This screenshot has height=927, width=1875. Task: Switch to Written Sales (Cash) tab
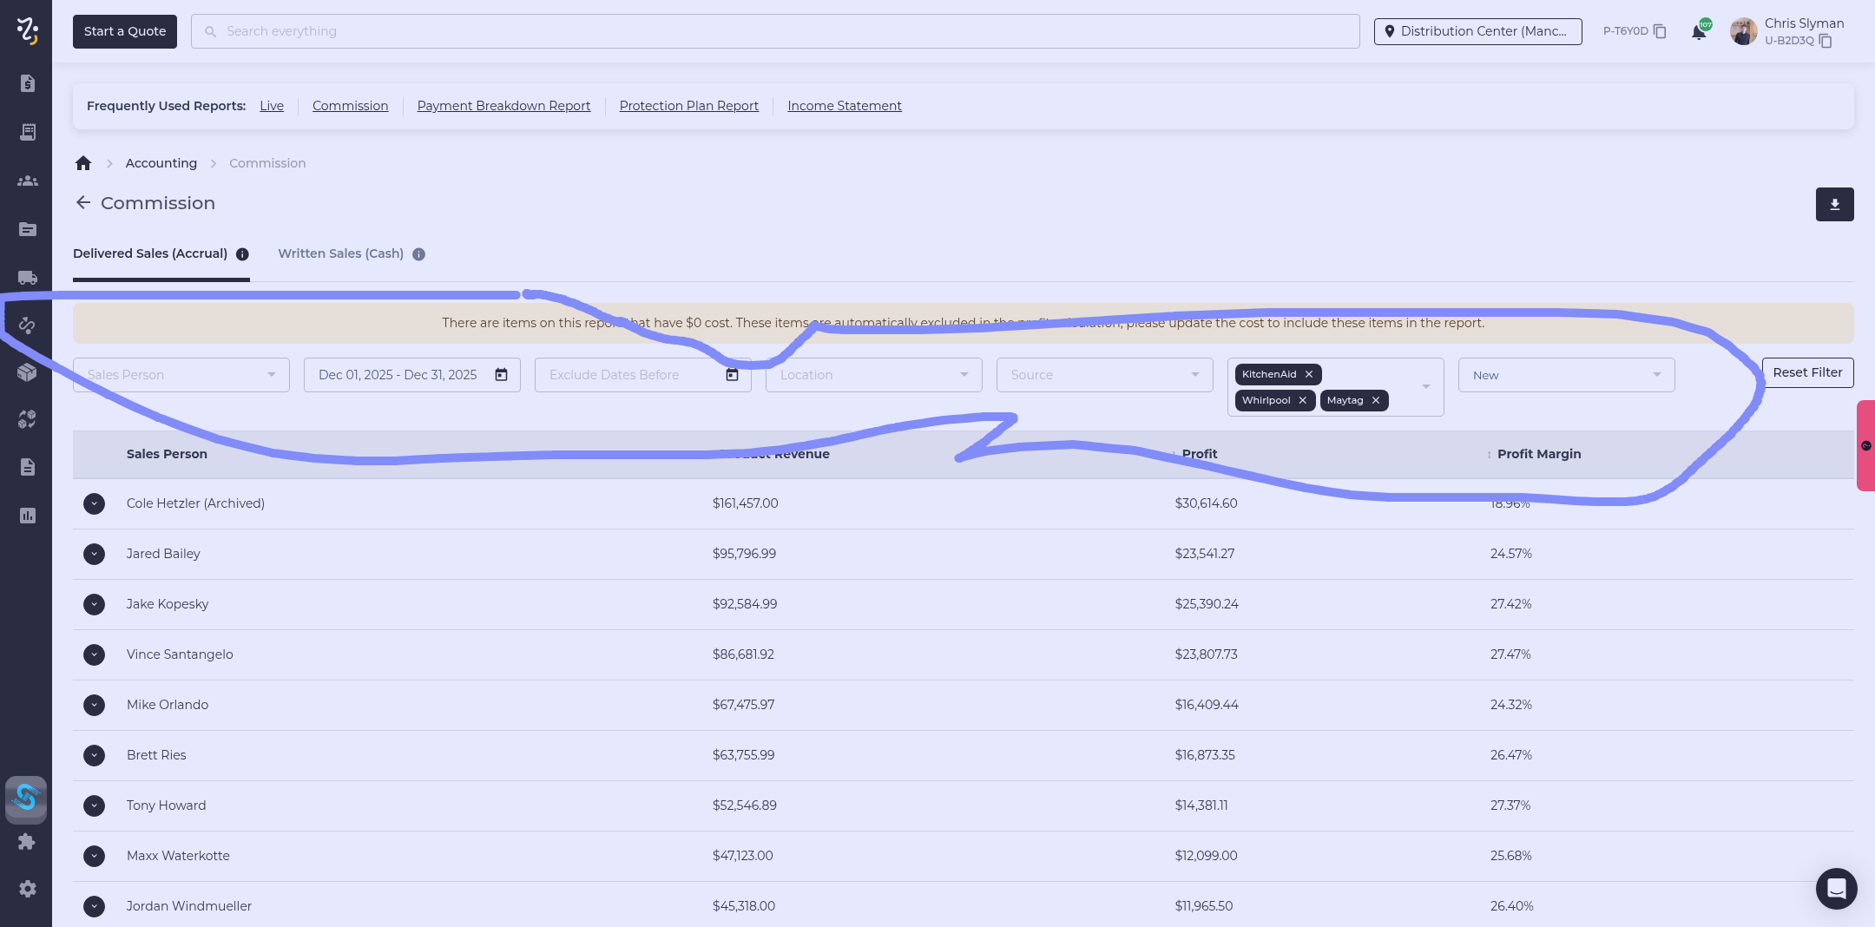[x=340, y=253]
